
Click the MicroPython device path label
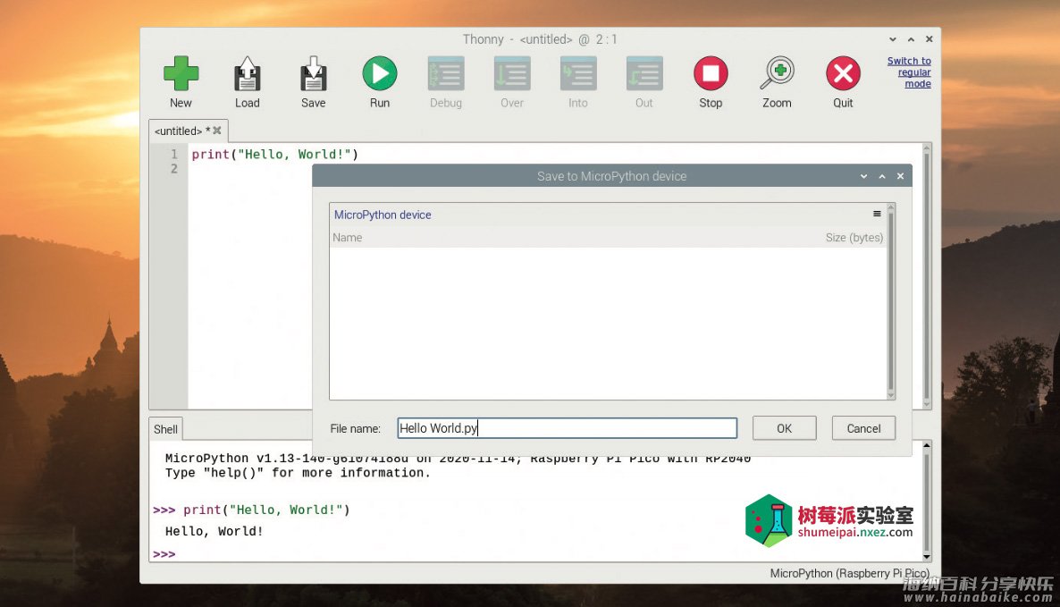coord(383,215)
